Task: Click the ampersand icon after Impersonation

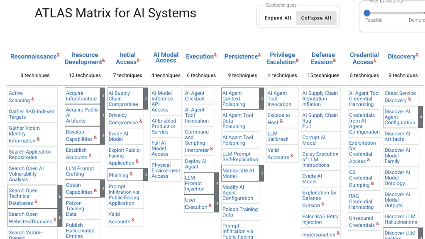Action: [x=338, y=233]
